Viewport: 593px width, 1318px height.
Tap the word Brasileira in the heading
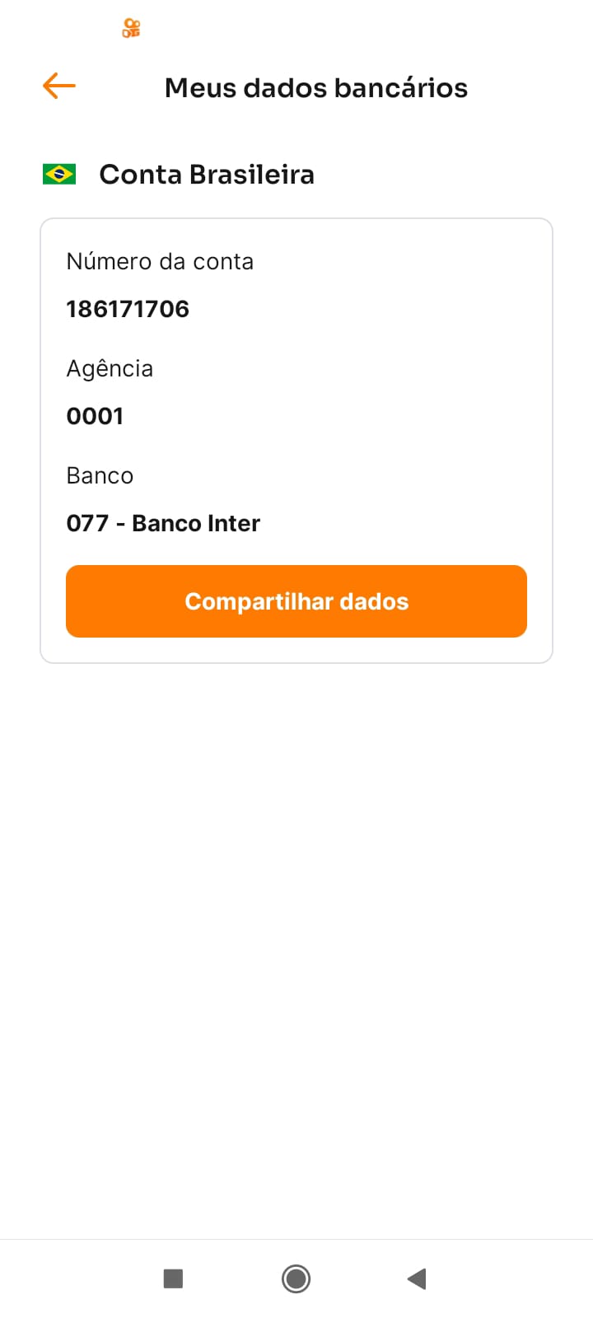pos(251,175)
